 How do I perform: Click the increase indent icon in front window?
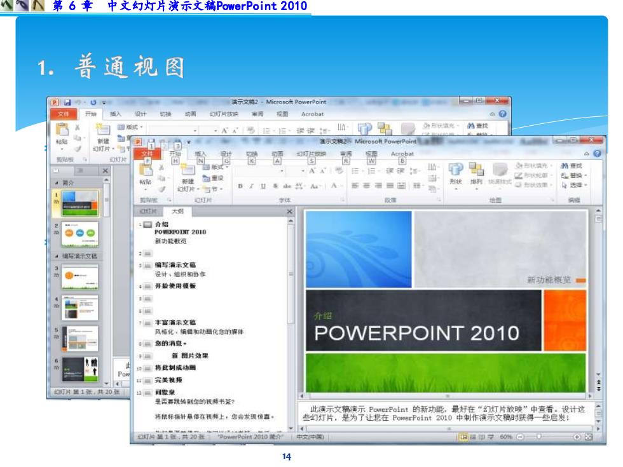[400, 171]
